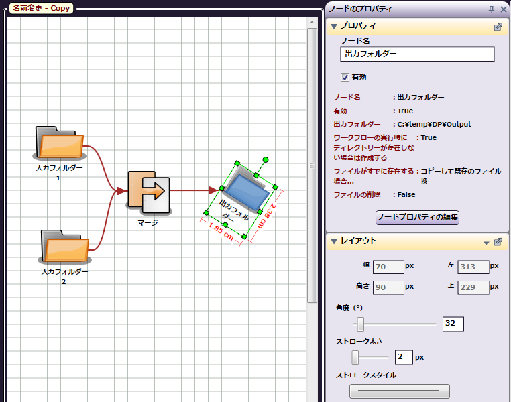The image size is (511, 402).
Task: Pop out the レイアウト section
Action: pyautogui.click(x=498, y=241)
